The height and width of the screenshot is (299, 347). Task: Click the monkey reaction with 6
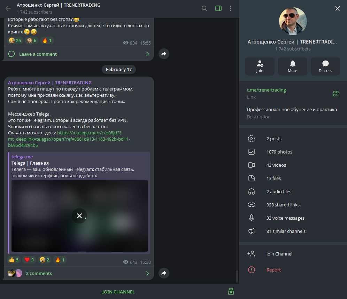(32, 40)
